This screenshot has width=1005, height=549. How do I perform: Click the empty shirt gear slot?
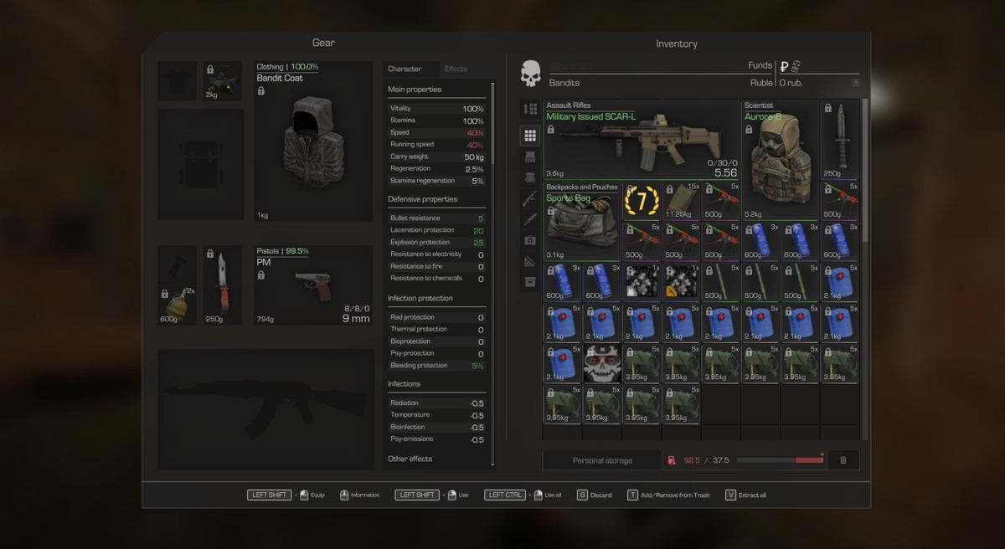pos(178,80)
